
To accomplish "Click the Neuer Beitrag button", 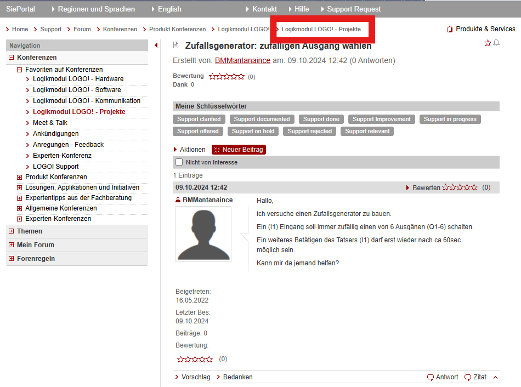I will (239, 150).
